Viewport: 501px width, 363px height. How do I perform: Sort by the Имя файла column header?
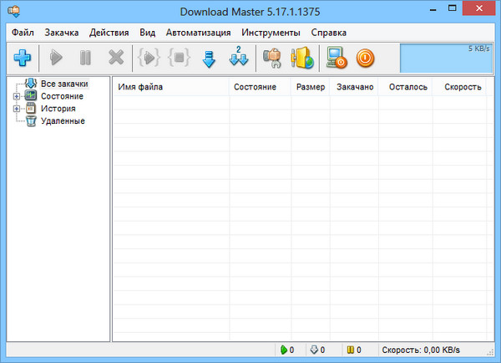coord(171,87)
